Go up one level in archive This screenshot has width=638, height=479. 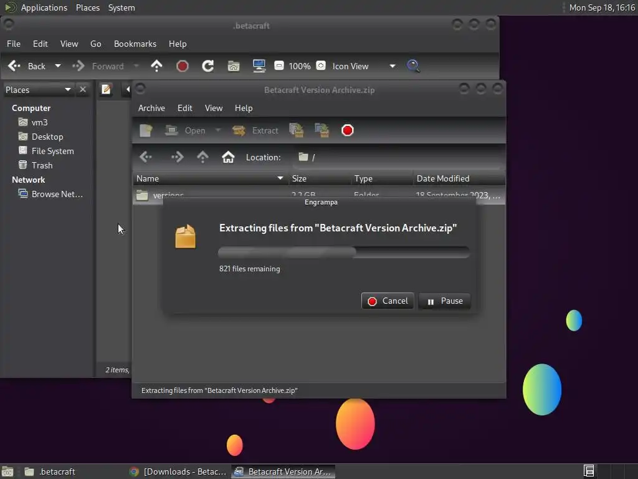click(202, 157)
